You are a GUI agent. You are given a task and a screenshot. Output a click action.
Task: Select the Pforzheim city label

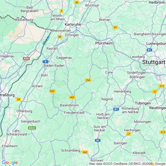coord(104,43)
